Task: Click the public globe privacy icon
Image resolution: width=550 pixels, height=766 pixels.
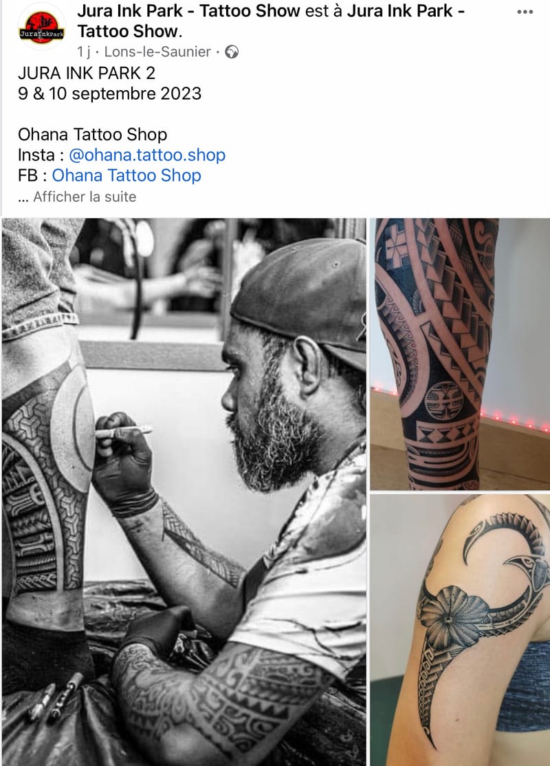Action: 232,52
